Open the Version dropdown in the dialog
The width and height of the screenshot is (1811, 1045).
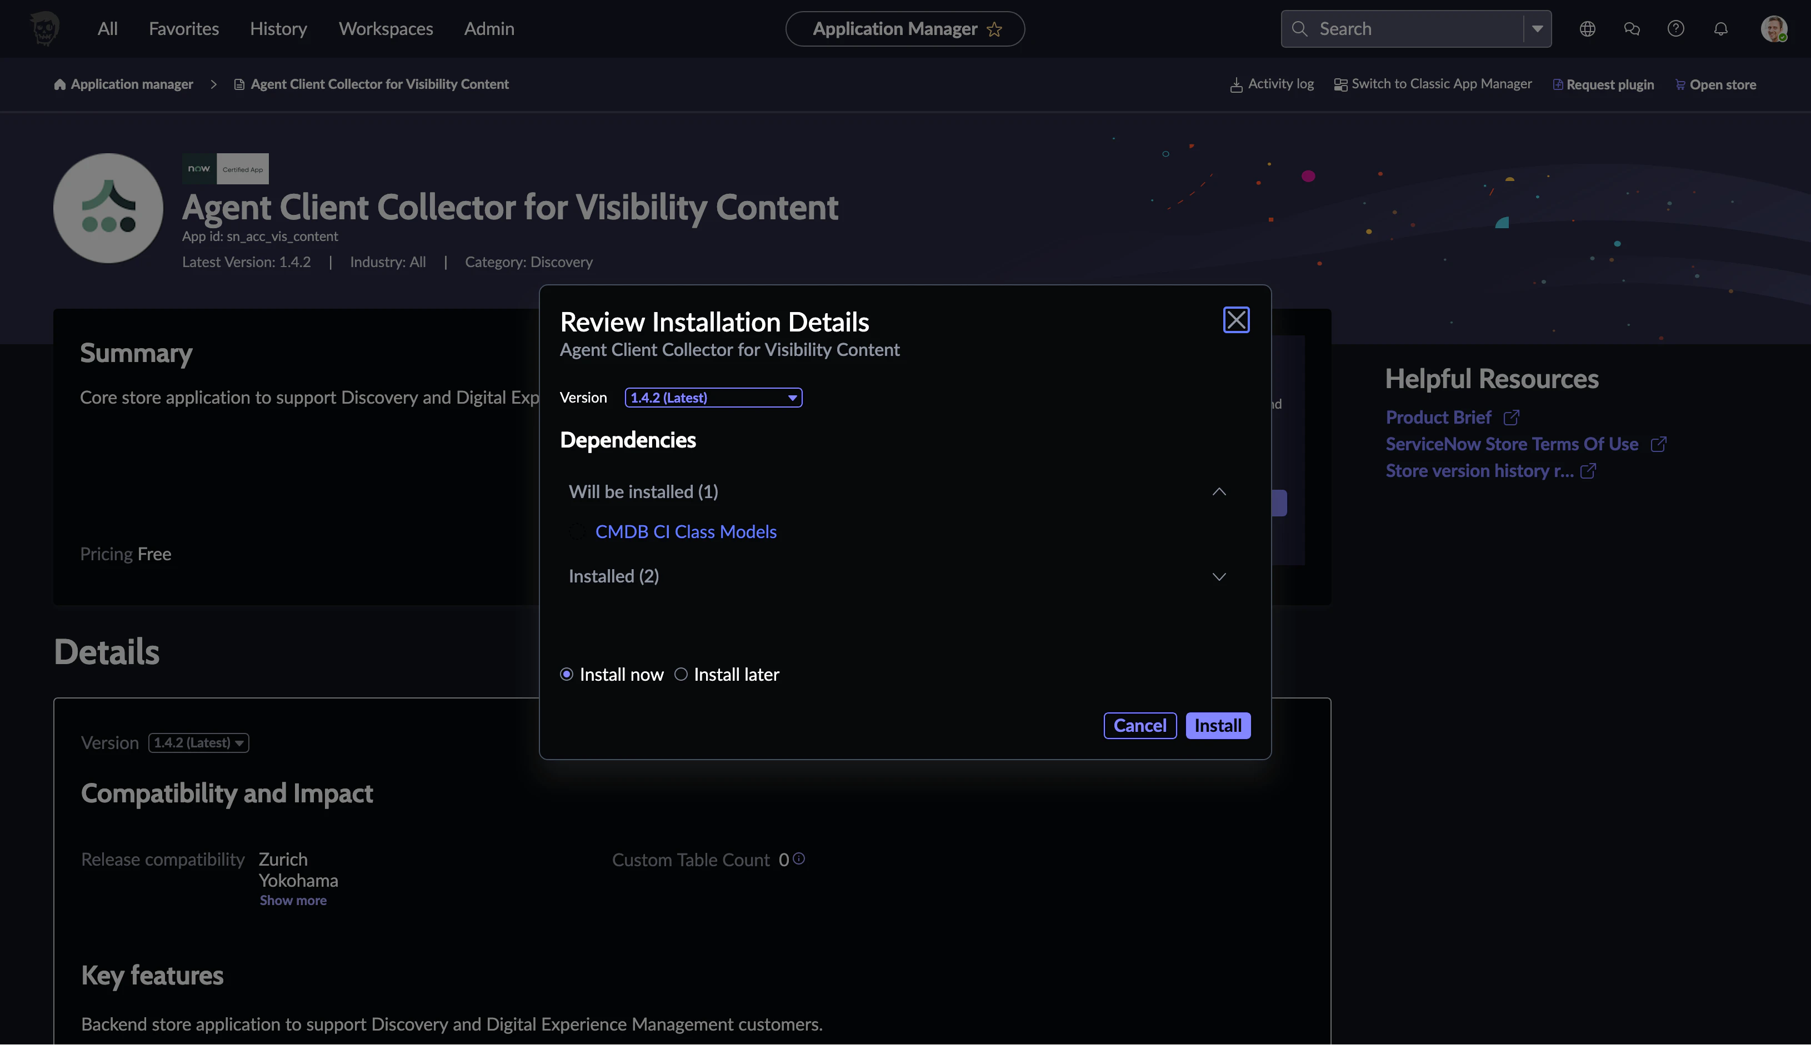point(713,398)
